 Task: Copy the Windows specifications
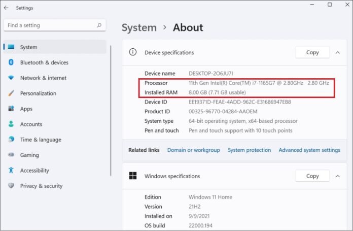(x=312, y=176)
